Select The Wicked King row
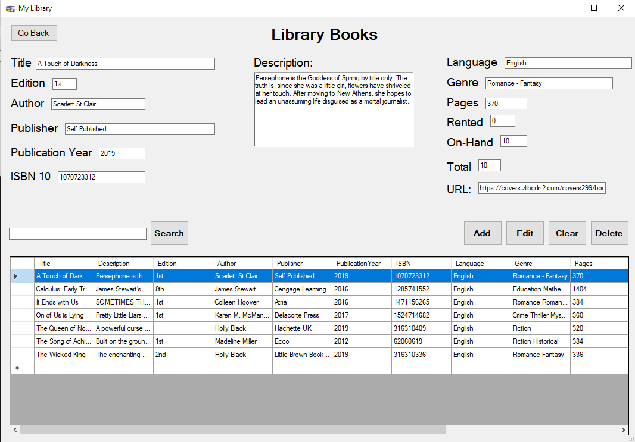 [64, 354]
